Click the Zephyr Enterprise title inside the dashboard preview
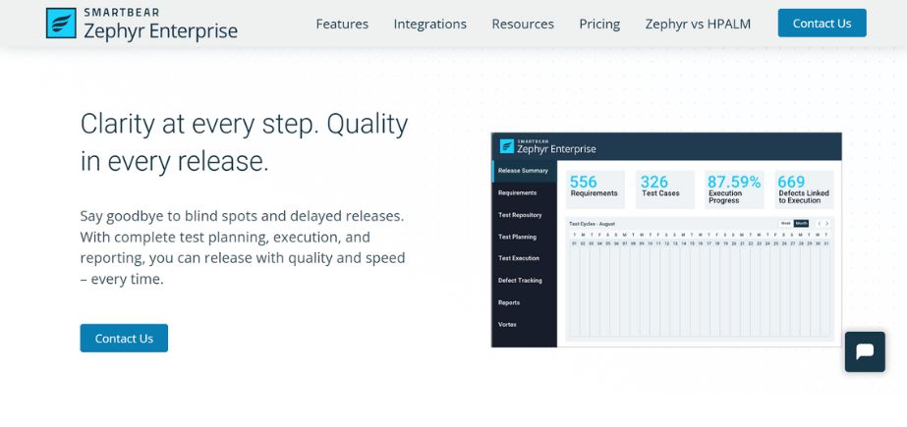Viewport: 907px width, 427px height. pos(556,149)
